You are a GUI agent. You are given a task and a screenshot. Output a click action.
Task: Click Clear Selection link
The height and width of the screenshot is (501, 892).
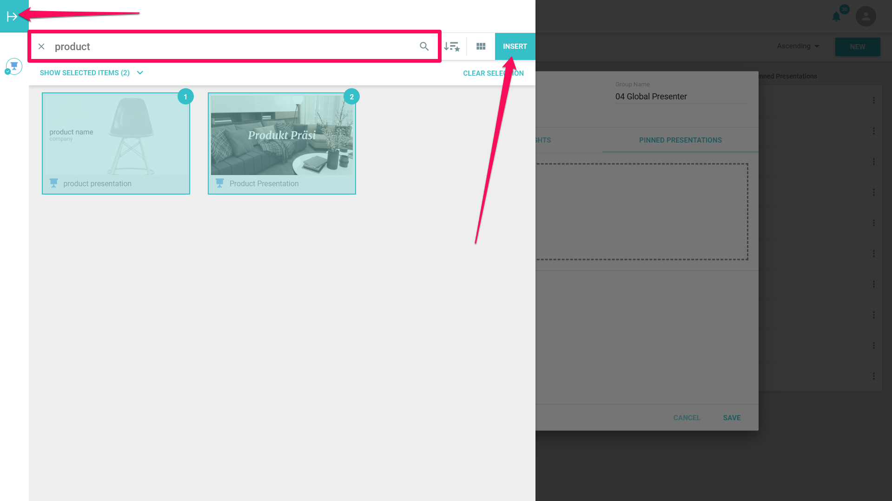point(493,73)
